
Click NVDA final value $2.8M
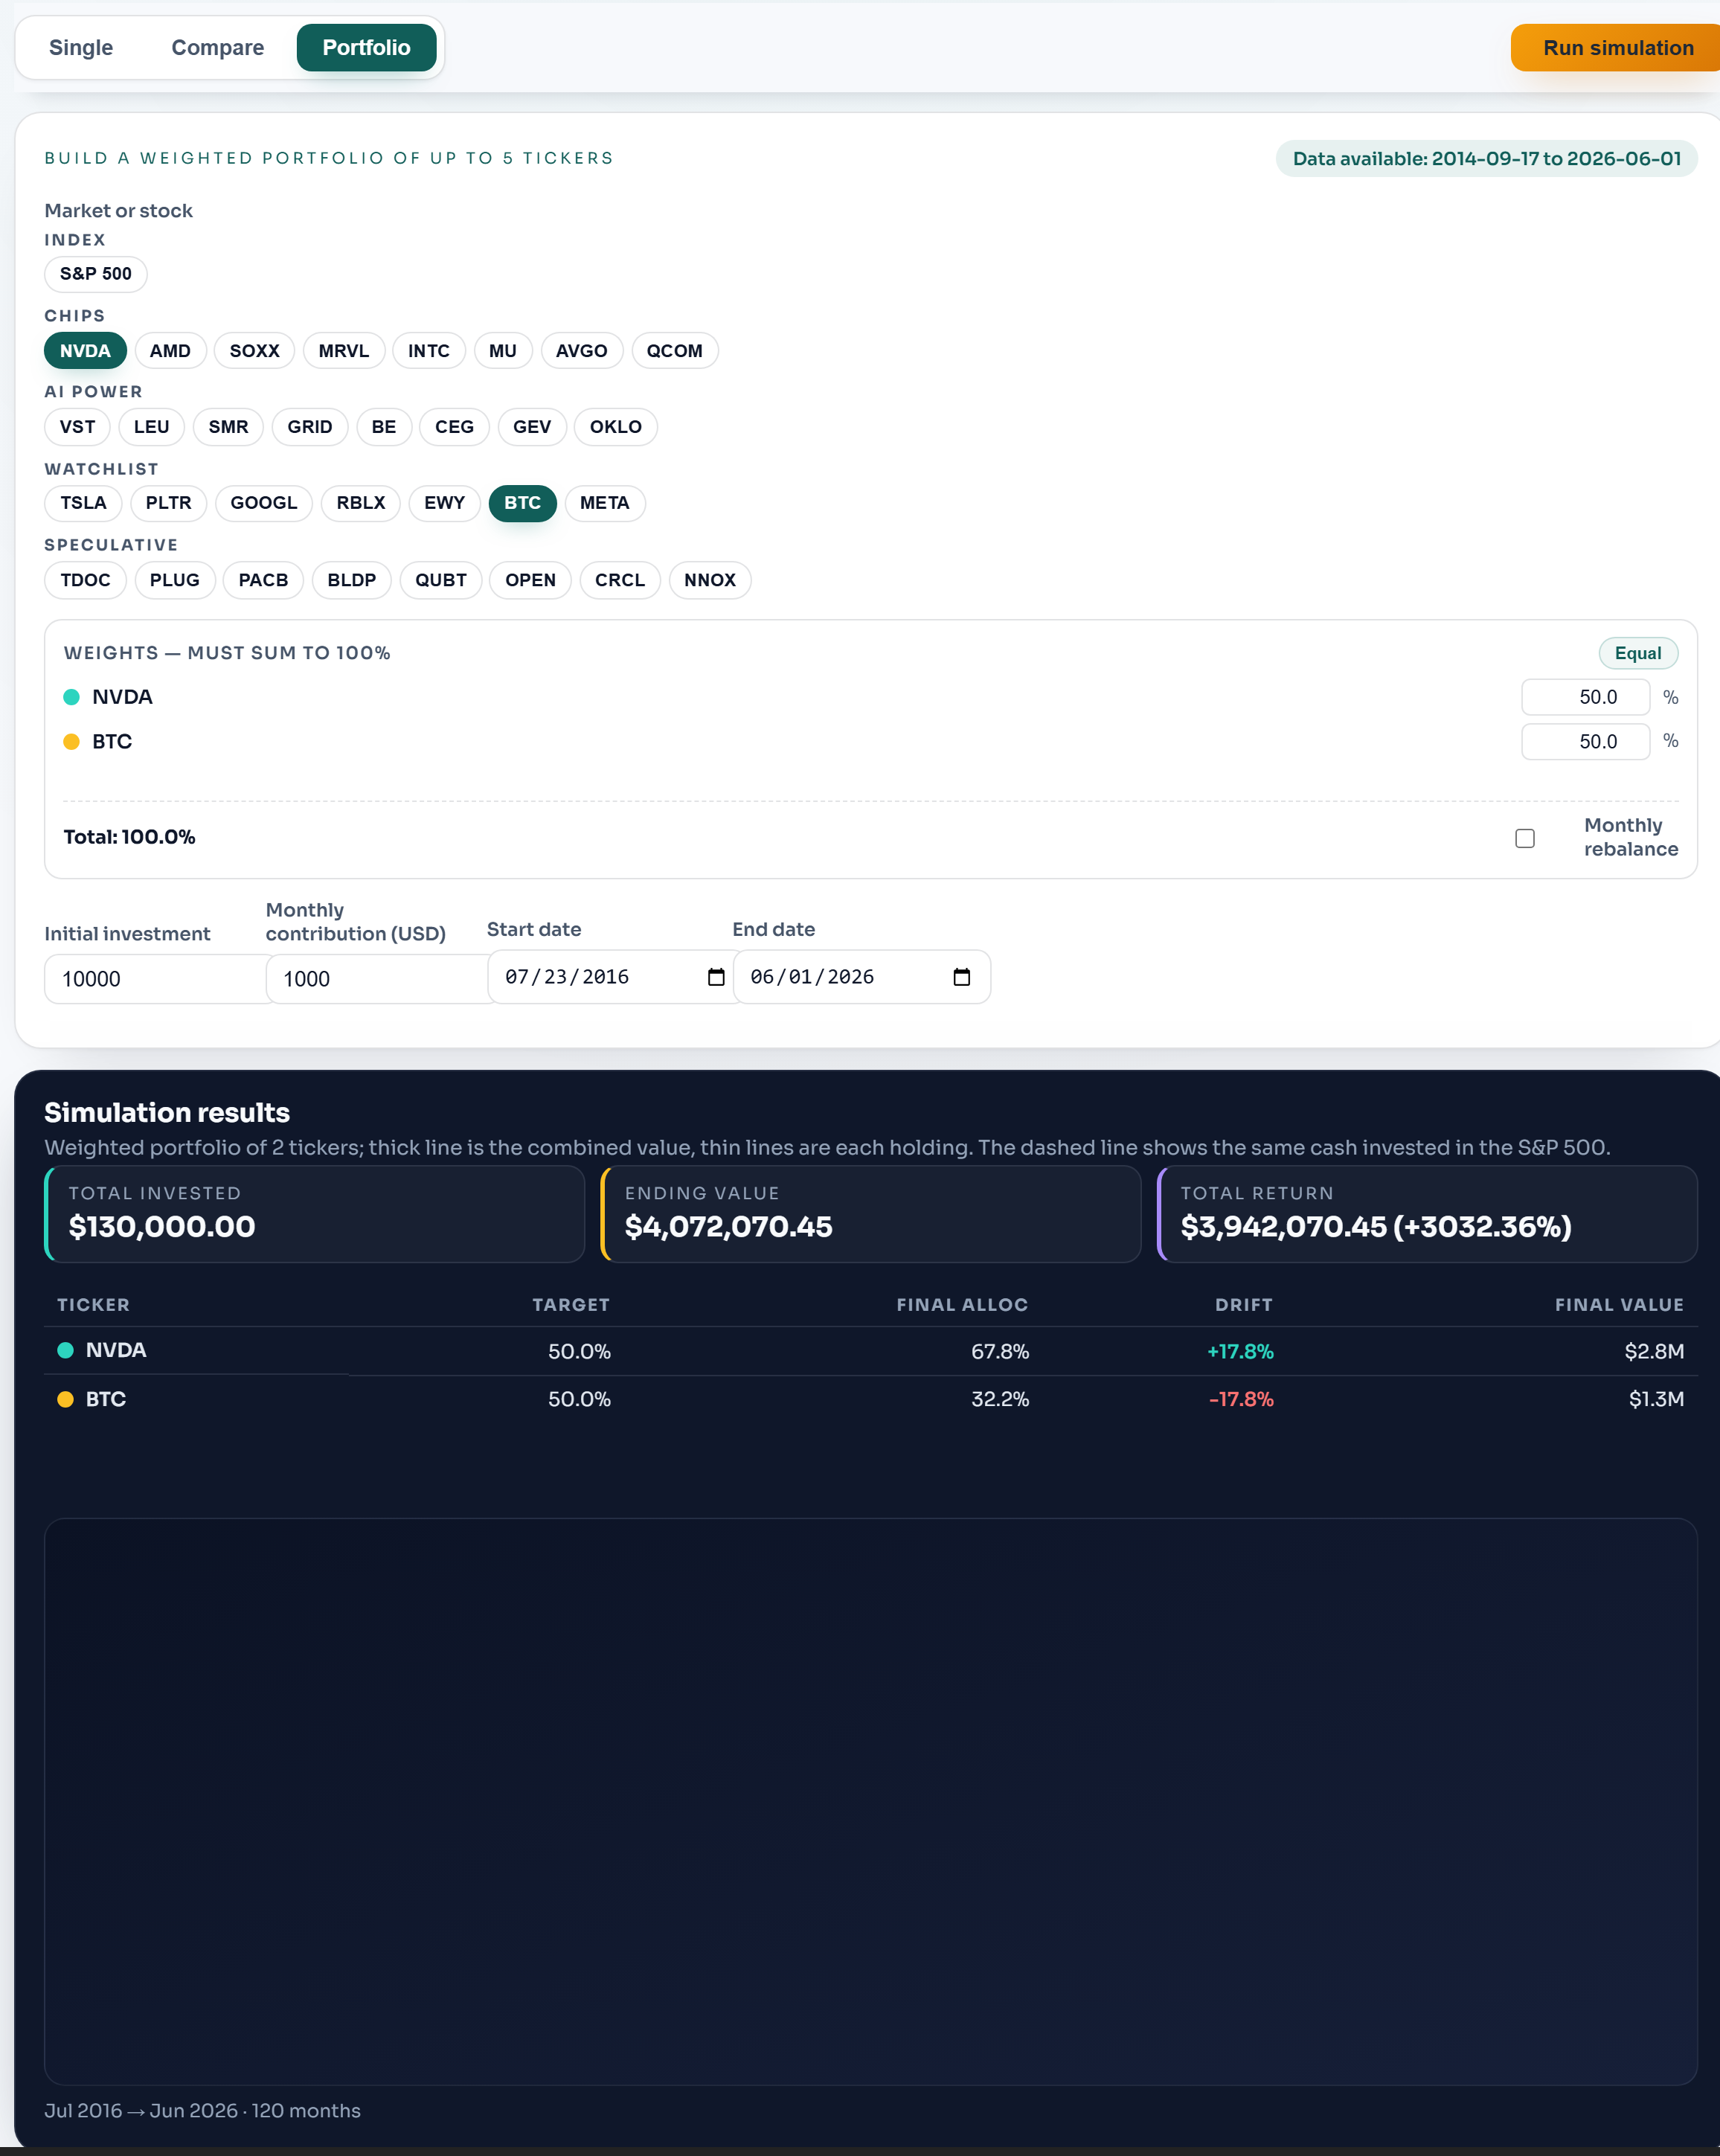[x=1654, y=1352]
